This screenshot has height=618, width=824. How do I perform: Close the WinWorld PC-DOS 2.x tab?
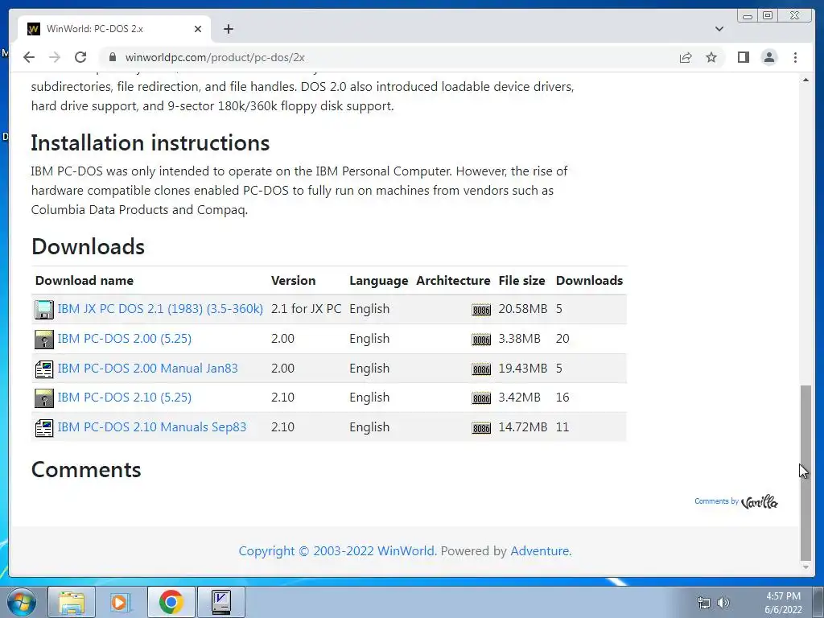[198, 29]
